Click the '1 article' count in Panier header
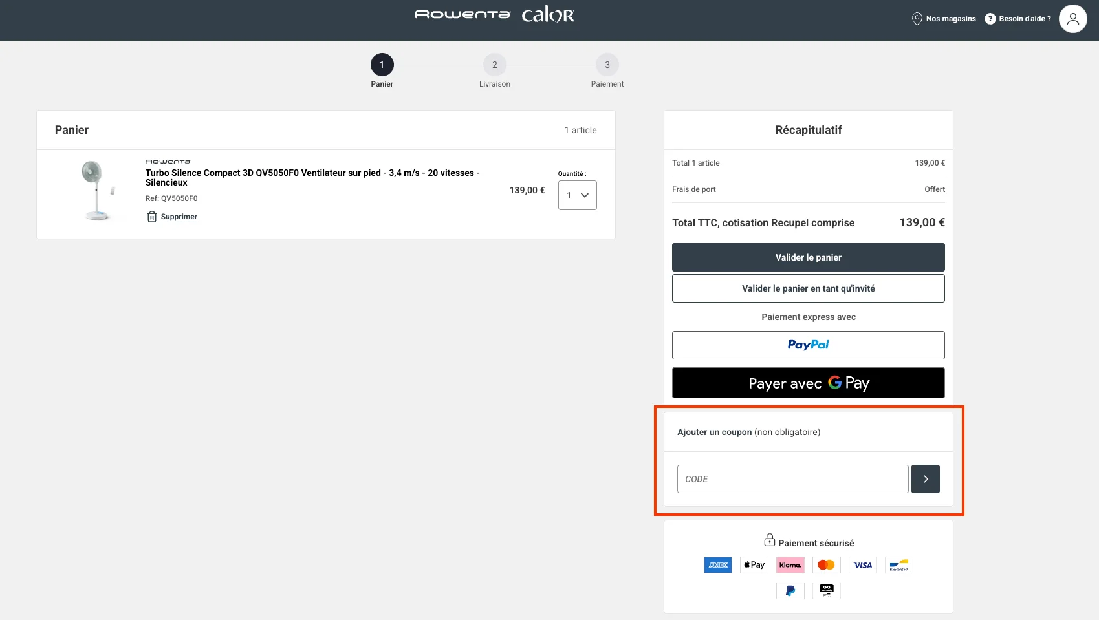The image size is (1099, 620). [x=580, y=130]
